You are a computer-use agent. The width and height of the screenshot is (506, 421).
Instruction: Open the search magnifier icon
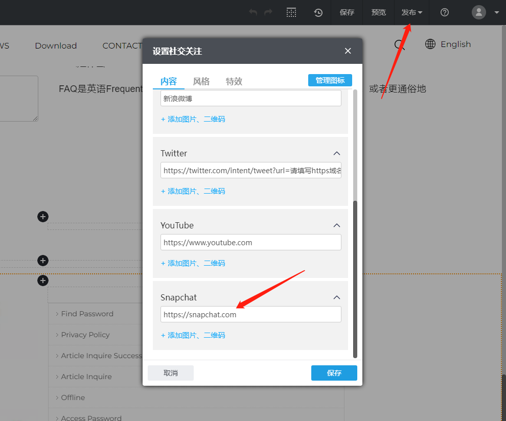click(399, 45)
